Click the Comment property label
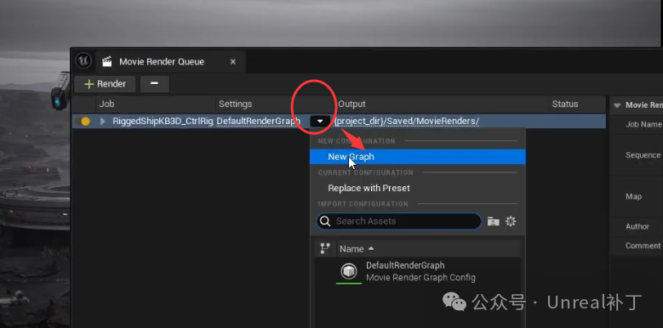Image resolution: width=663 pixels, height=328 pixels. (643, 246)
